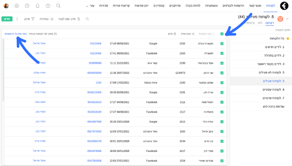Select view 3. לידים בקשר ראשוני

tap(271, 64)
